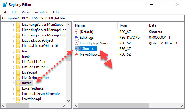Select the ListPad.ListPad.1 tree key
Image resolution: width=185 pixels, height=109 pixels.
point(35,67)
